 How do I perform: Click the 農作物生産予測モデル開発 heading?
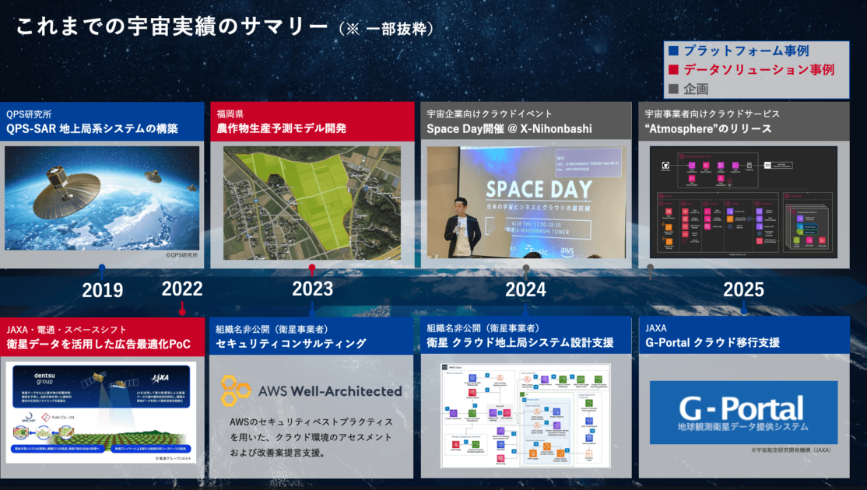click(x=282, y=128)
